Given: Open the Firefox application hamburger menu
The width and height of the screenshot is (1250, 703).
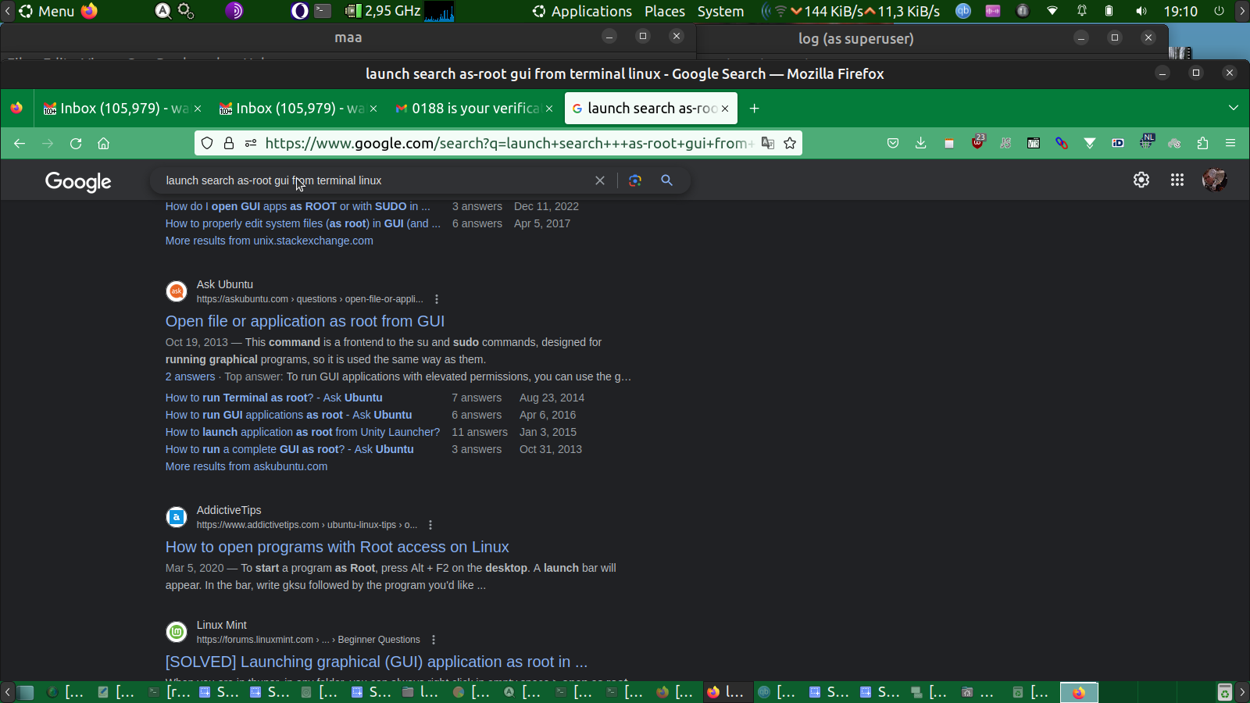Looking at the screenshot, I should (x=1230, y=144).
